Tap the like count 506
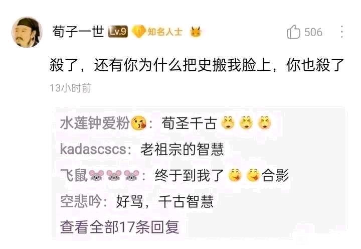361x249 pixels. 313,32
